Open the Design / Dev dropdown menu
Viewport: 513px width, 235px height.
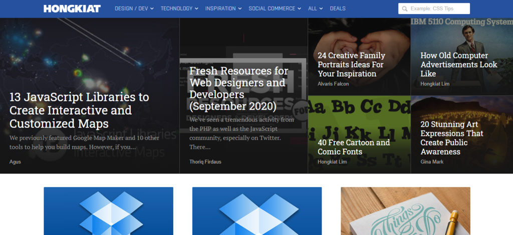point(134,8)
